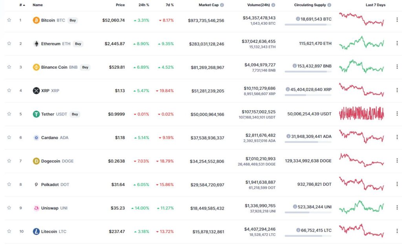This screenshot has height=245, width=402.
Task: Open the three-dot menu for Bitcoin
Action: (x=397, y=20)
